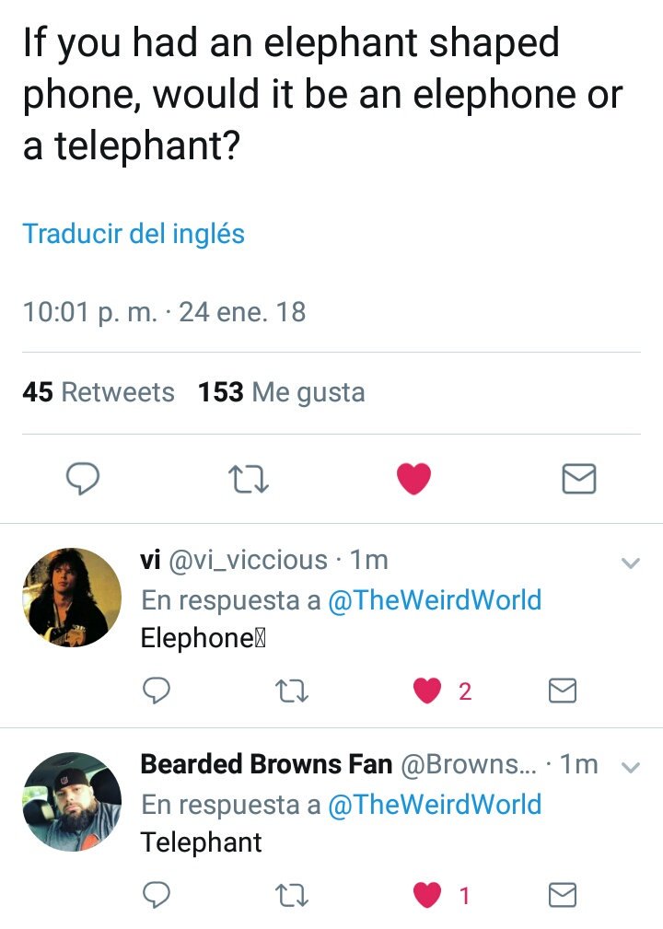Screen dimensions: 663x929
Task: Unlike the main tweet's red heart
Action: click(x=413, y=479)
